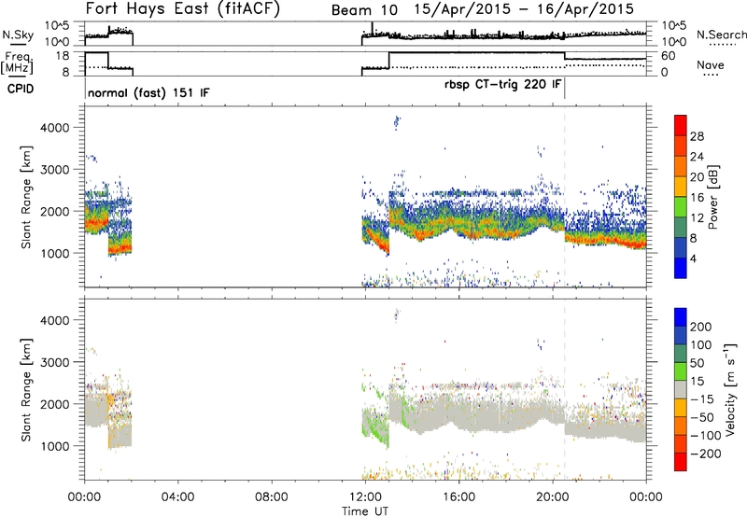This screenshot has width=747, height=517.
Task: Click the '28' value on the power colorbar
Action: tap(697, 136)
